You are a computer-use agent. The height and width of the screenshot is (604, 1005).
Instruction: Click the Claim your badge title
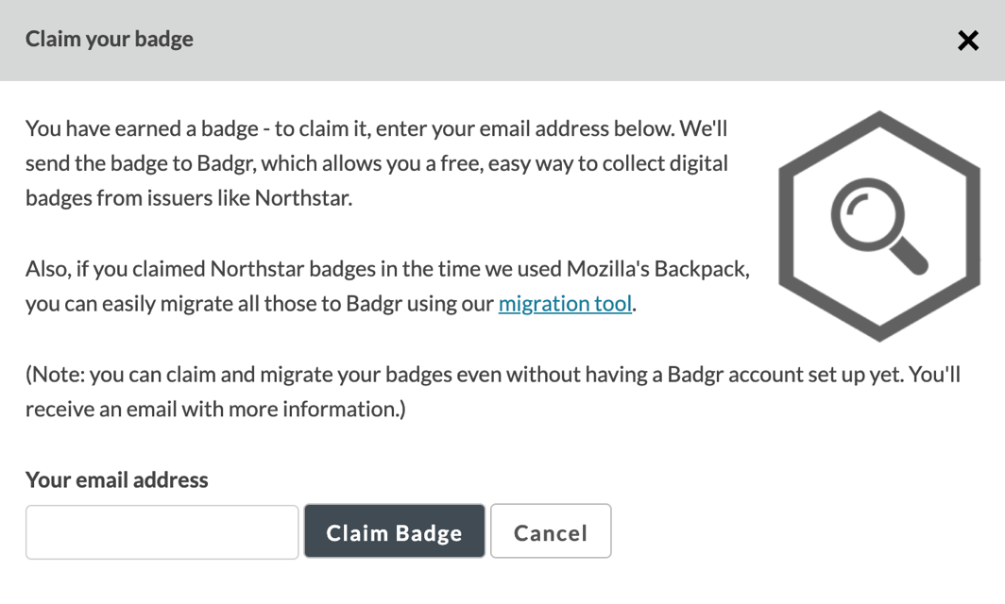click(109, 39)
